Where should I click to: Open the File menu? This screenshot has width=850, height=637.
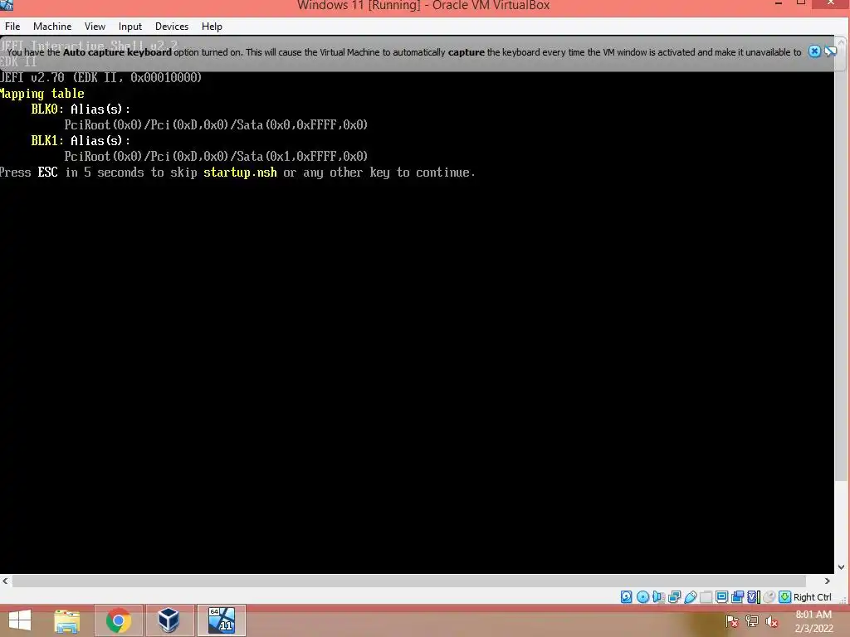tap(12, 27)
